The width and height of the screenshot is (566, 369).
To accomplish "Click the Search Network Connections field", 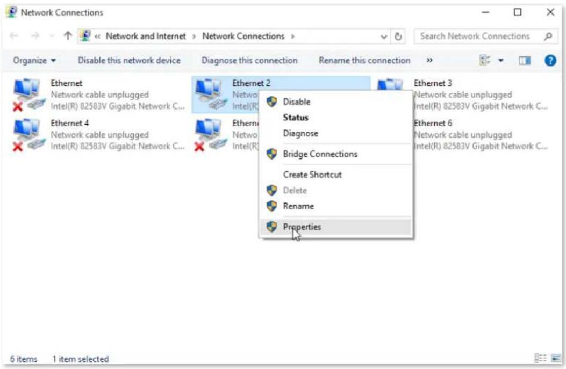I will pyautogui.click(x=485, y=36).
